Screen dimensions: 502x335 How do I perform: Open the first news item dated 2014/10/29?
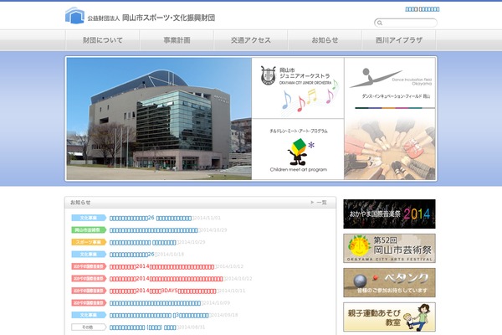[154, 230]
